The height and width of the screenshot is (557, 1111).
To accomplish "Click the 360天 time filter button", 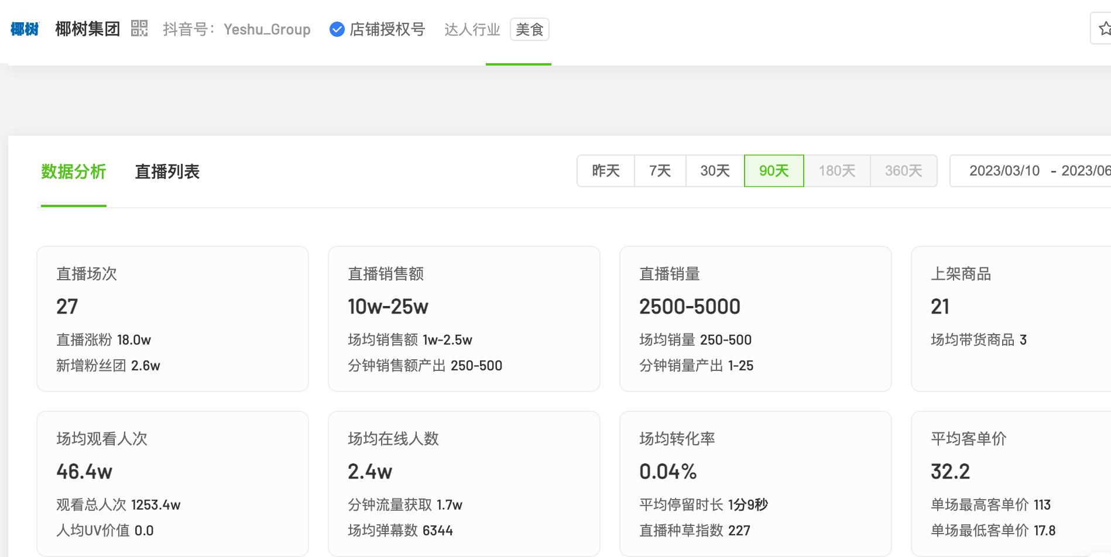I will click(x=903, y=171).
